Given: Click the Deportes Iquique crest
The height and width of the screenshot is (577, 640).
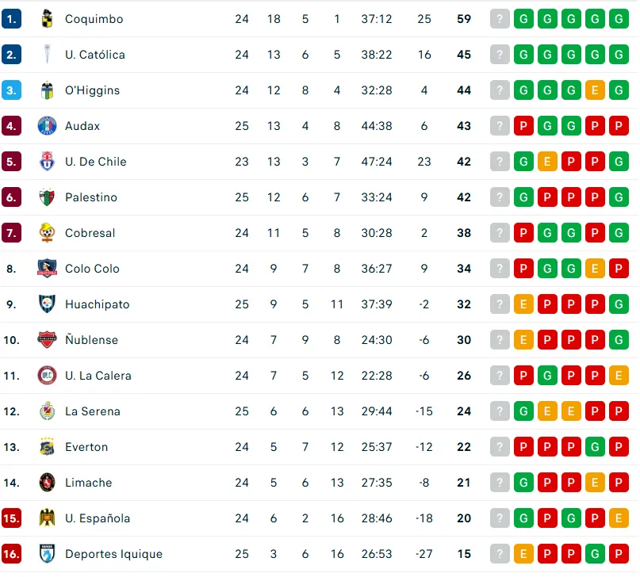Looking at the screenshot, I should pos(48,554).
